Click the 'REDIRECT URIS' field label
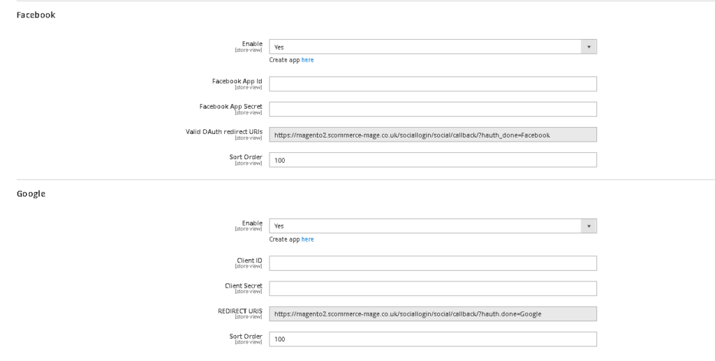Viewport: 715px width, 361px height. point(239,311)
